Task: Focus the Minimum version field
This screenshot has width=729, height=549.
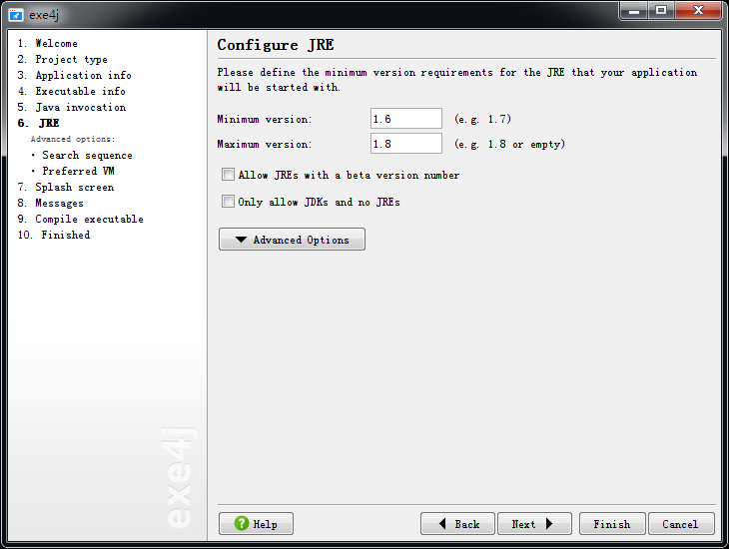Action: (406, 119)
